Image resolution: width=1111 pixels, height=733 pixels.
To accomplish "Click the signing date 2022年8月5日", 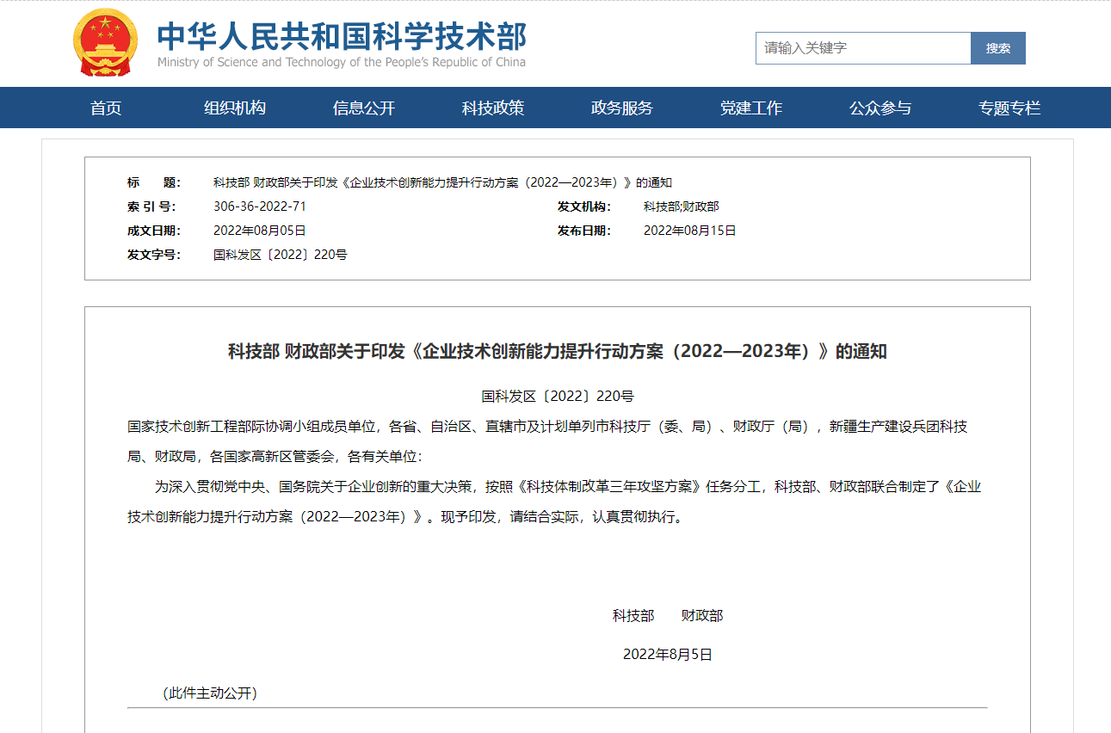I will point(668,655).
